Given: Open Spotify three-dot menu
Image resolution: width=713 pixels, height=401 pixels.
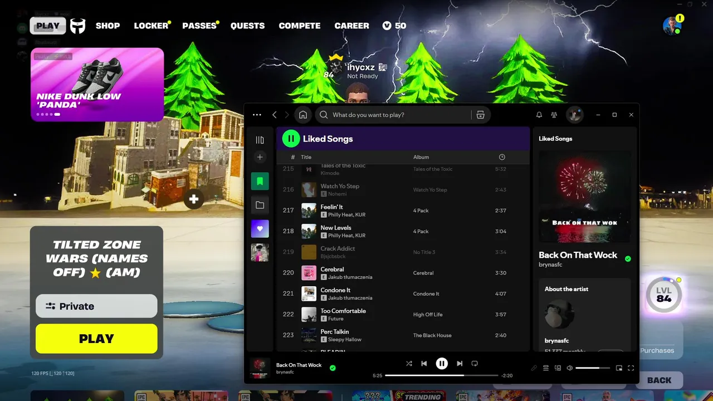Looking at the screenshot, I should point(257,115).
